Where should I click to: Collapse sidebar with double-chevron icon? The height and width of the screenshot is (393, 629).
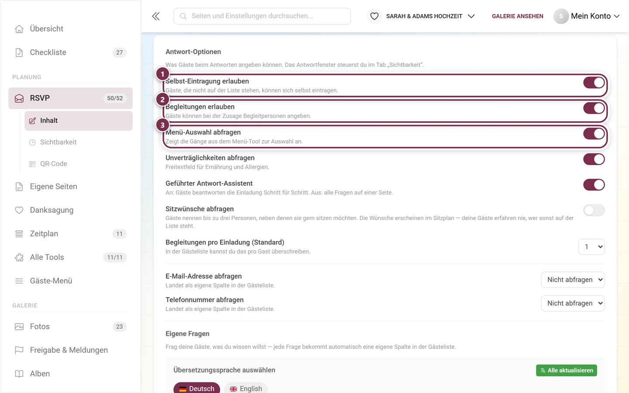[156, 16]
